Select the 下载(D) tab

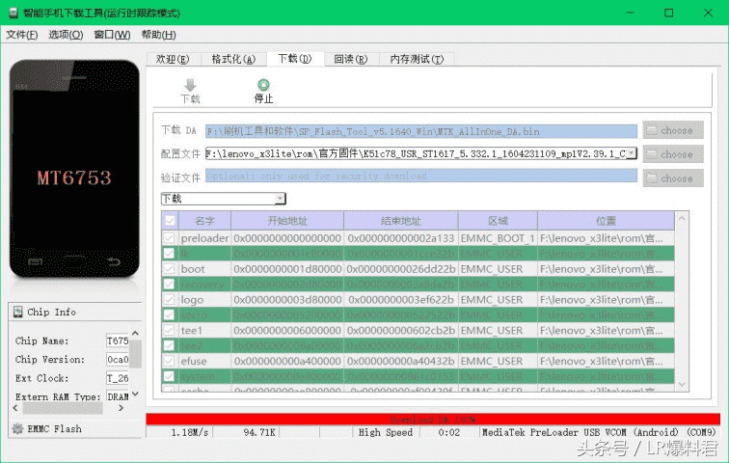click(295, 58)
